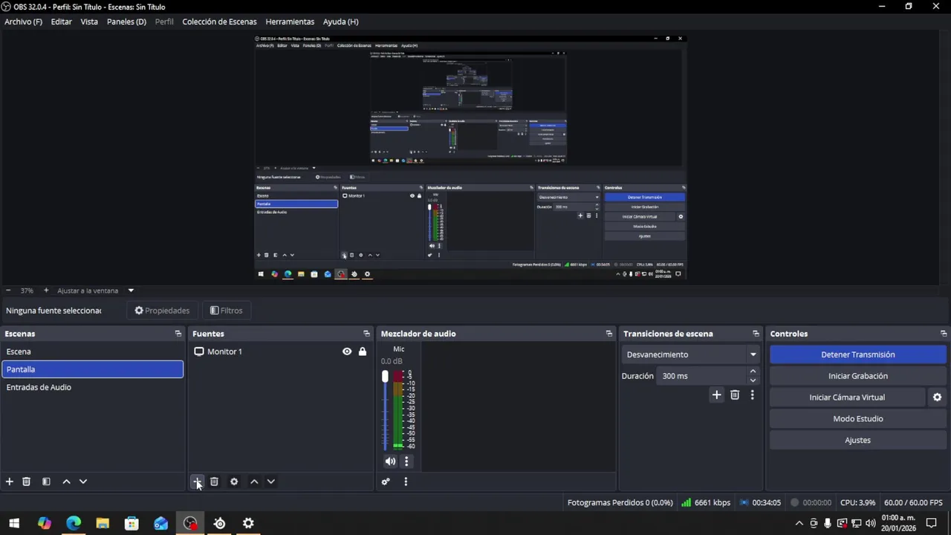Undock the Controles panel
The height and width of the screenshot is (535, 951).
coord(944,334)
